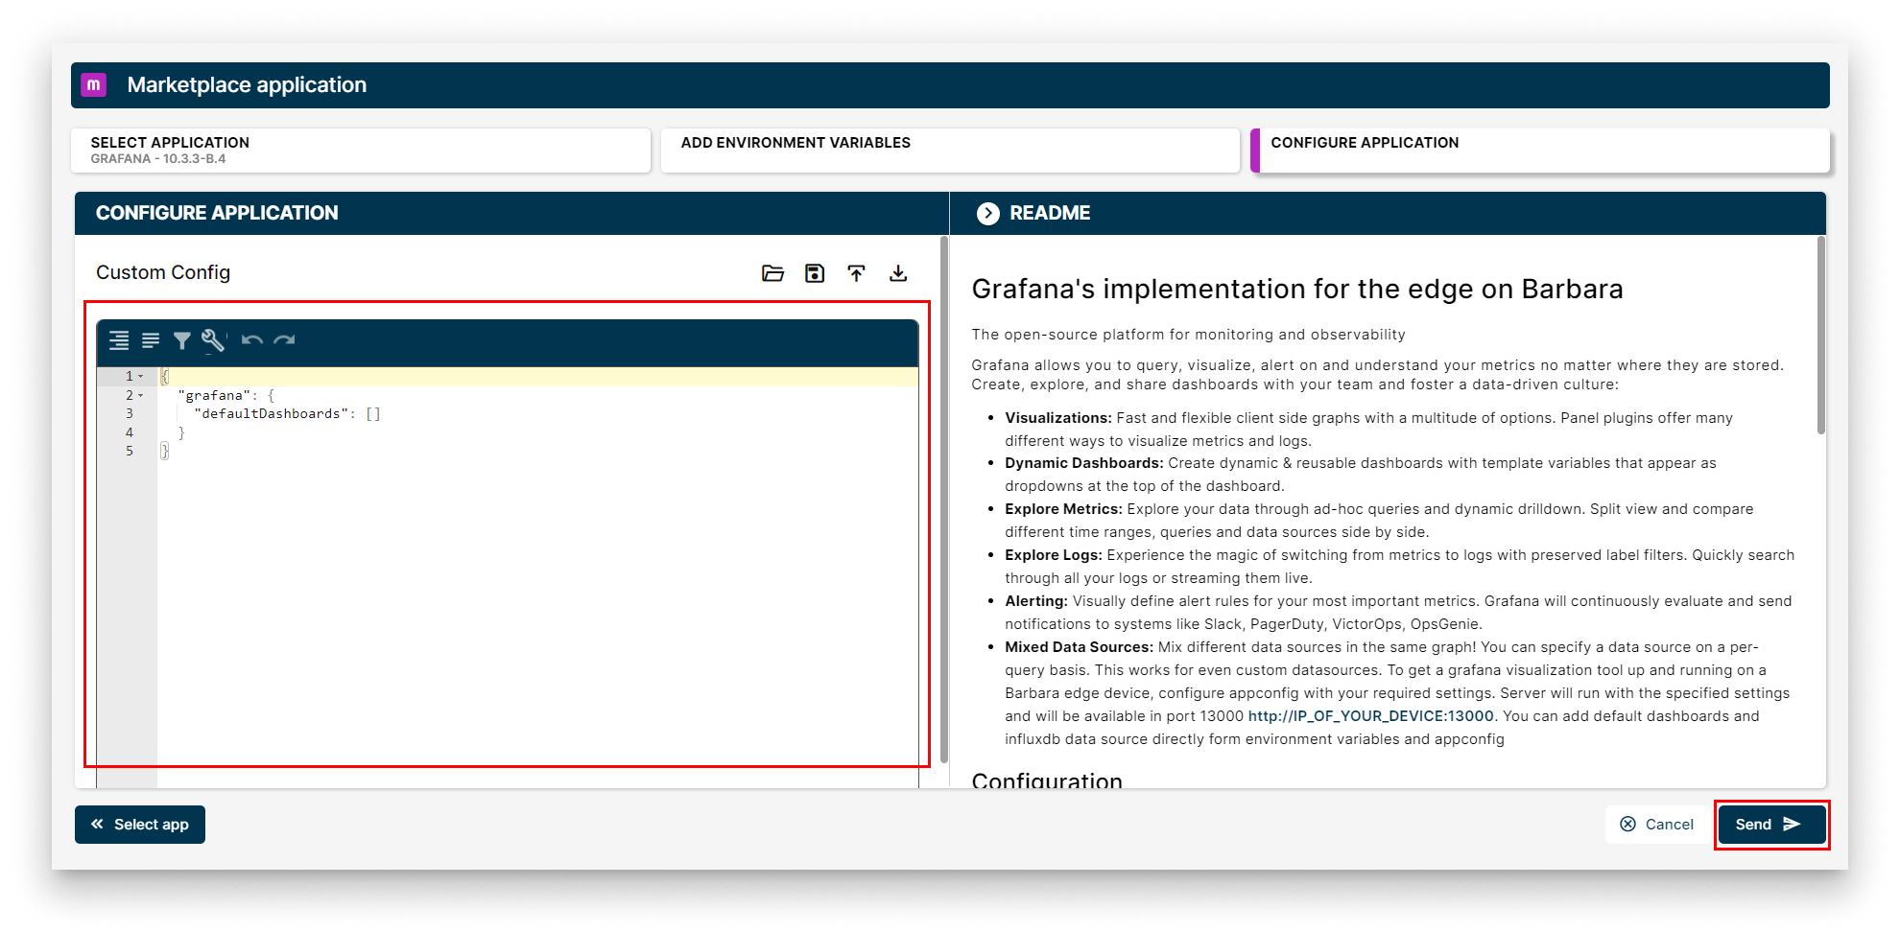
Task: Open the ADD ENVIRONMENT VARIABLES step
Action: click(x=949, y=150)
